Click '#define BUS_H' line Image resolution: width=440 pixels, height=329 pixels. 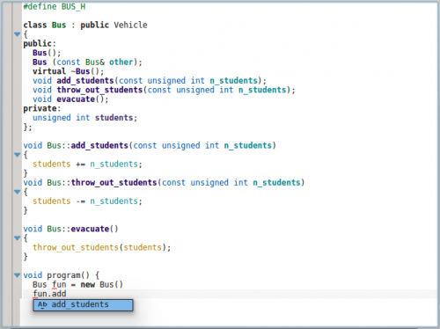[x=55, y=6]
